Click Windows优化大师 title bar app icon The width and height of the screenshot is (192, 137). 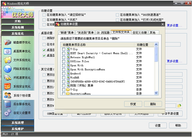pyautogui.click(x=4, y=4)
